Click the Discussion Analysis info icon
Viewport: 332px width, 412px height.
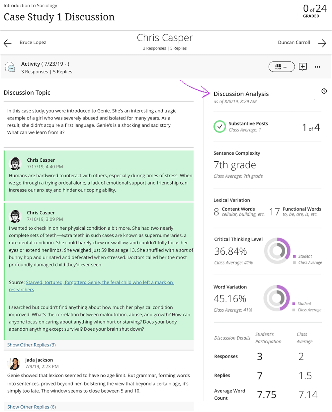pos(324,91)
